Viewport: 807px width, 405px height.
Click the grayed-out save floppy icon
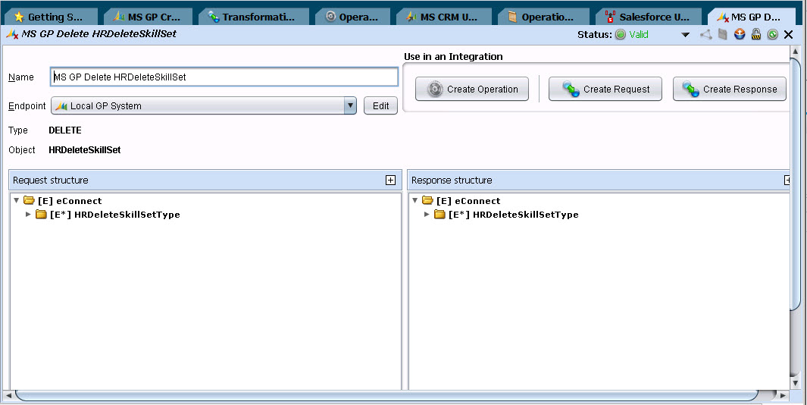(x=723, y=35)
